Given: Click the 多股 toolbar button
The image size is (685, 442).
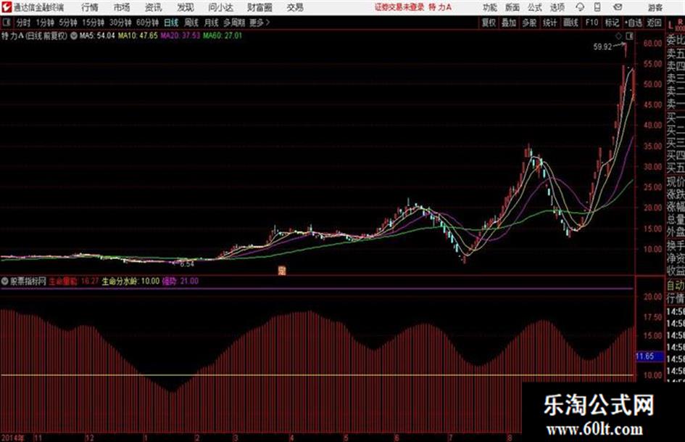Looking at the screenshot, I should click(529, 22).
